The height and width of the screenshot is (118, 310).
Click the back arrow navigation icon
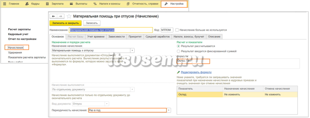coord(53,16)
